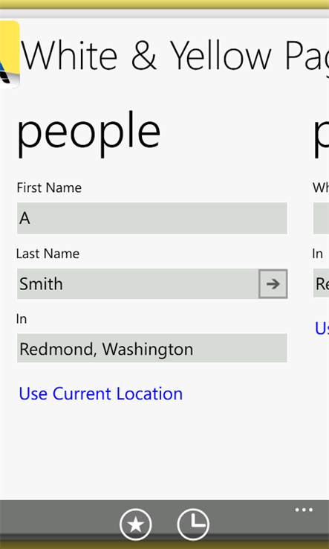This screenshot has height=549, width=329.
Task: Click the partially visible link on right page
Action: click(x=322, y=328)
